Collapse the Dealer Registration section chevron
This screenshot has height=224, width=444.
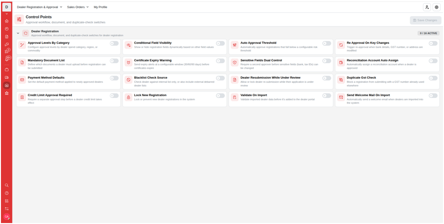coord(18,33)
